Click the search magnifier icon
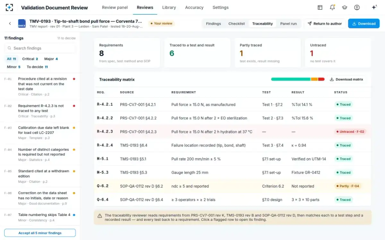This screenshot has width=385, height=240. [9, 48]
